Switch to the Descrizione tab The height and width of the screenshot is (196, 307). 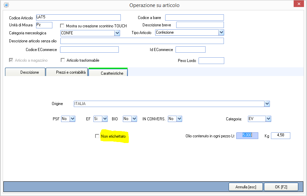(x=25, y=72)
